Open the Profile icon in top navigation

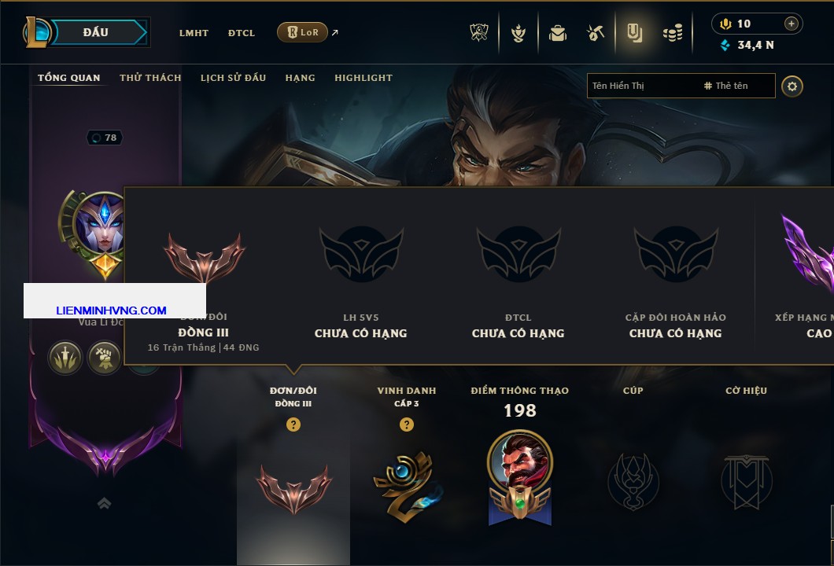pyautogui.click(x=634, y=33)
